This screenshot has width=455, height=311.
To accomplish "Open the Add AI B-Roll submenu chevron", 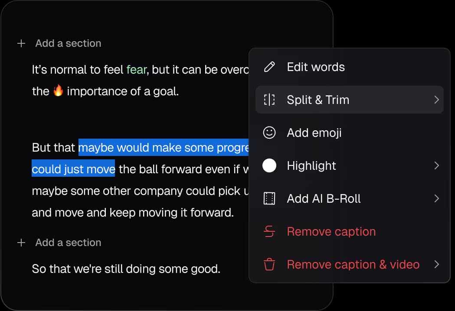I will point(436,198).
